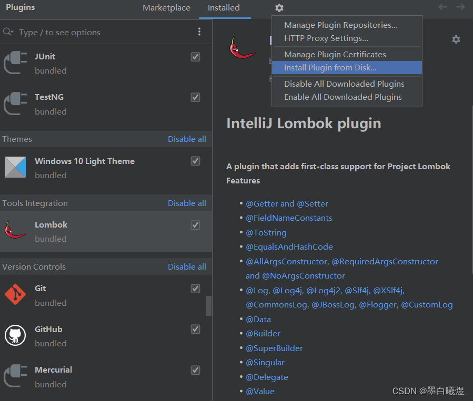Select the Windows 10 Light Theme name

85,161
